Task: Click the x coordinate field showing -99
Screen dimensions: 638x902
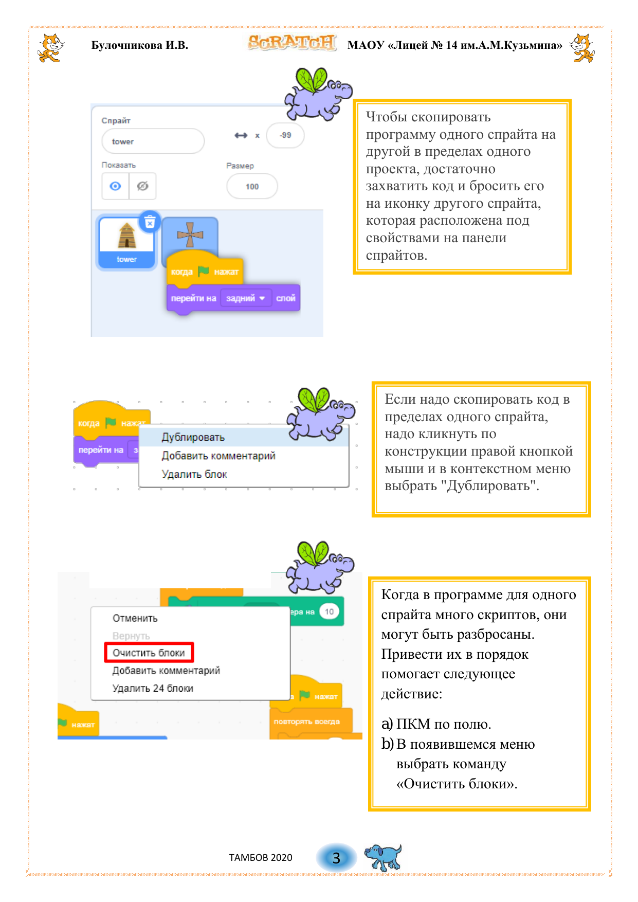Action: tap(285, 135)
